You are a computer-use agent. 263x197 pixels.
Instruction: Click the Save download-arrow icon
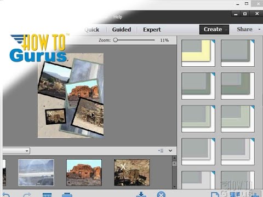pos(141,194)
